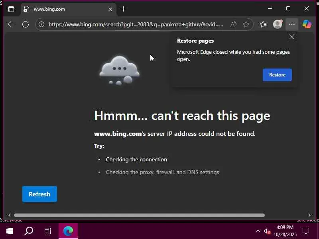Launch the Copilot icon
This screenshot has width=319, height=239.
click(x=307, y=24)
